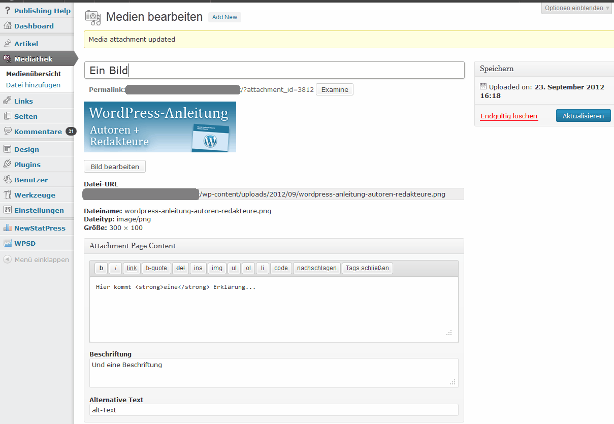Screen dimensions: 614x424
Task: Collapse the Attachment Page Content box header
Action: point(274,246)
